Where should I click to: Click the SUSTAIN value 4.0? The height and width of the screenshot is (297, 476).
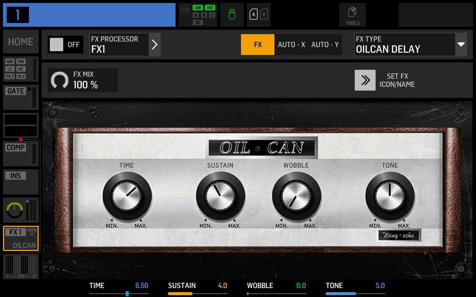222,285
